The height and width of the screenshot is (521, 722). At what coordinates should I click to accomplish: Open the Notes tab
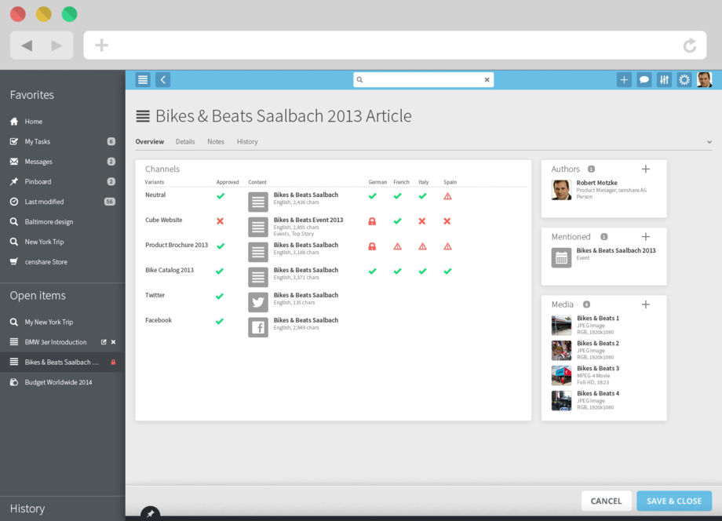pos(216,142)
